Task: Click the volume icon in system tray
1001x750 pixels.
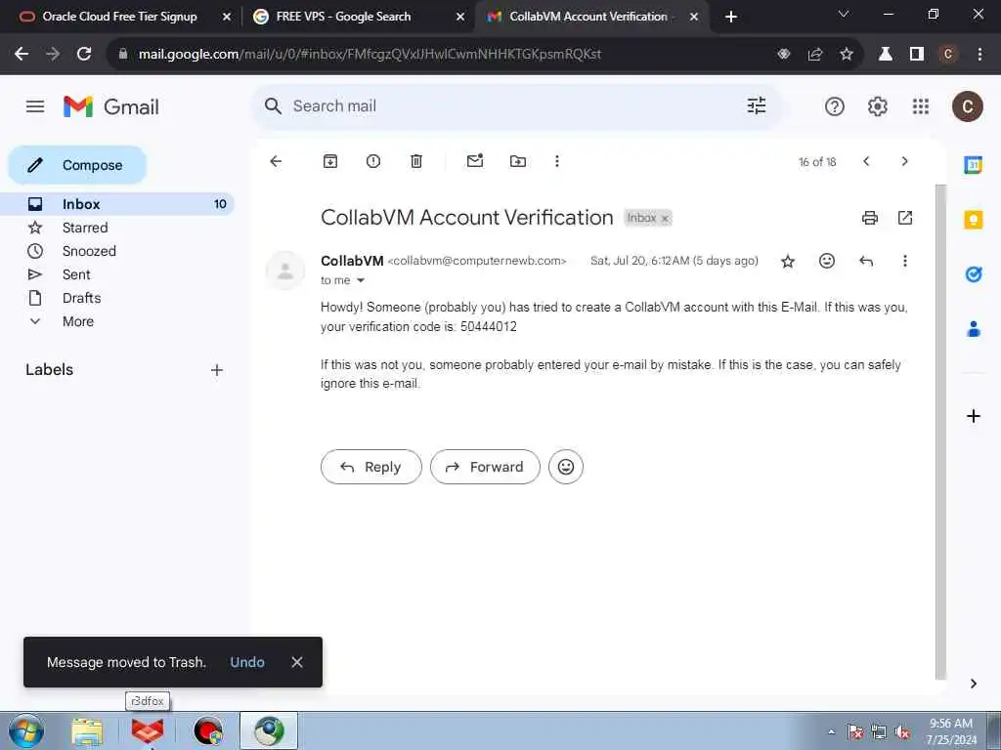Action: (x=902, y=732)
